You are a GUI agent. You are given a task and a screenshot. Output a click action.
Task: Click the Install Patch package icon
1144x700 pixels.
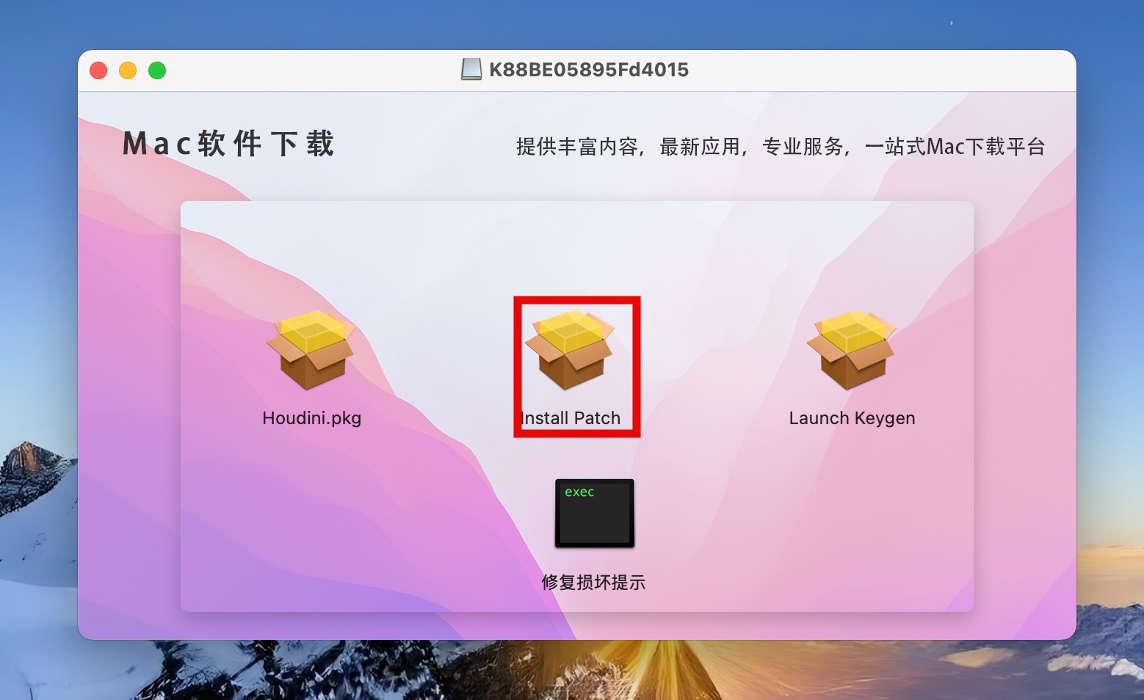click(x=570, y=349)
